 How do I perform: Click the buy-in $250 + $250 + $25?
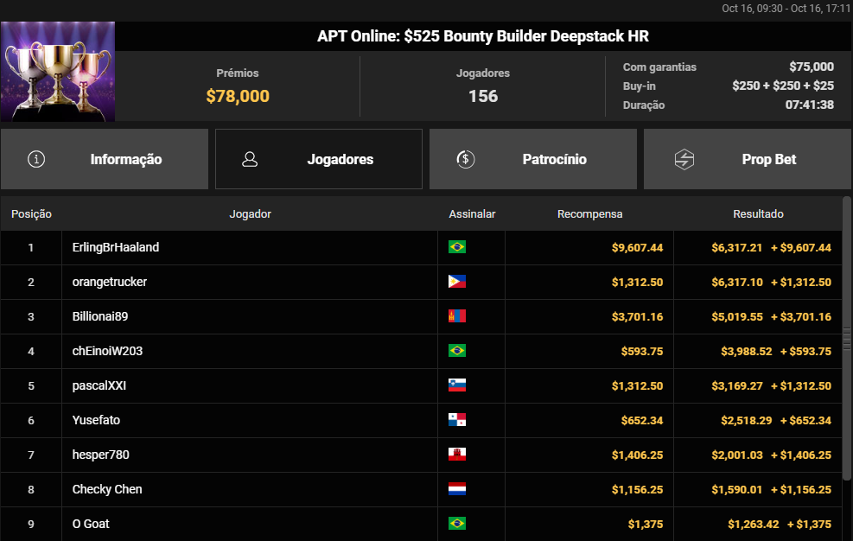tap(783, 86)
